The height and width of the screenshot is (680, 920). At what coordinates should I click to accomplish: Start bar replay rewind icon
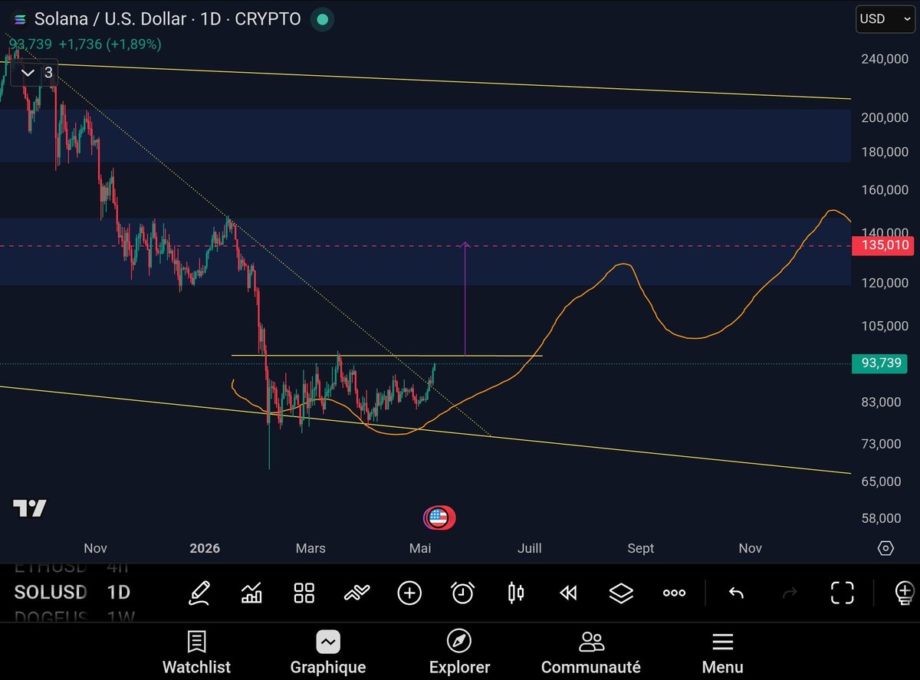(568, 593)
